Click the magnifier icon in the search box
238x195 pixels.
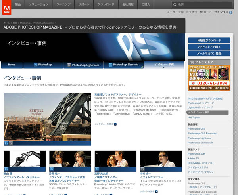175,4
